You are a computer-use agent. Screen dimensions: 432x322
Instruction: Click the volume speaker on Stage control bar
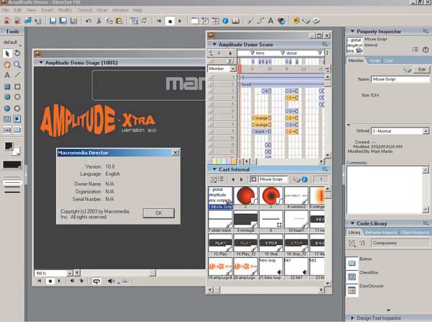[x=111, y=281]
